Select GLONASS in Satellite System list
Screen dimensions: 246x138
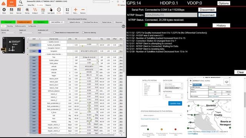pos(147,86)
